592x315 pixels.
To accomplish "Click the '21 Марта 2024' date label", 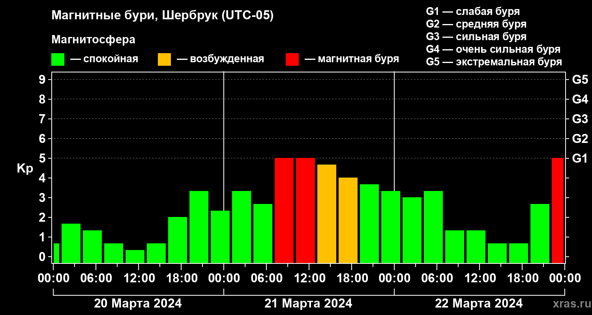I will pyautogui.click(x=308, y=304).
